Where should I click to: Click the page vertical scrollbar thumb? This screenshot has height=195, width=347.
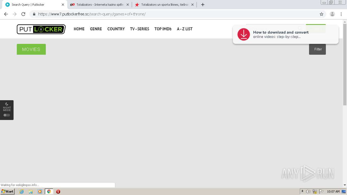click(x=345, y=64)
